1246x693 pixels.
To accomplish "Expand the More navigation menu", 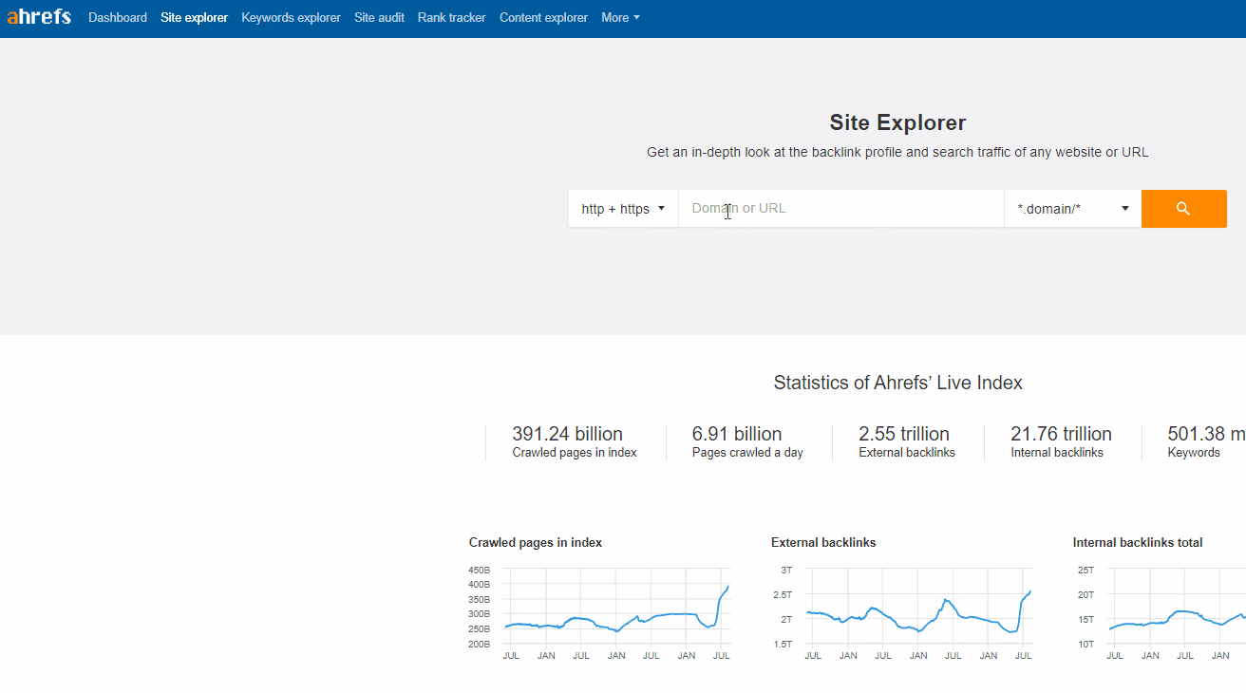I will coord(619,17).
